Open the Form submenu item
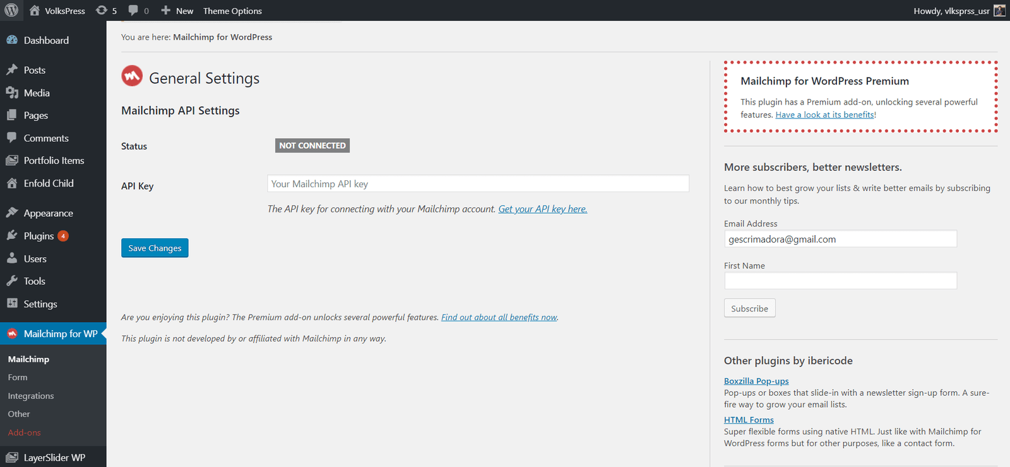The image size is (1010, 467). [x=18, y=378]
